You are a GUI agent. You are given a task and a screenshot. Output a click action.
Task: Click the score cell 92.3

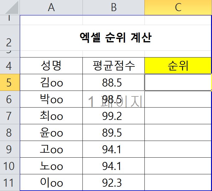point(113,183)
